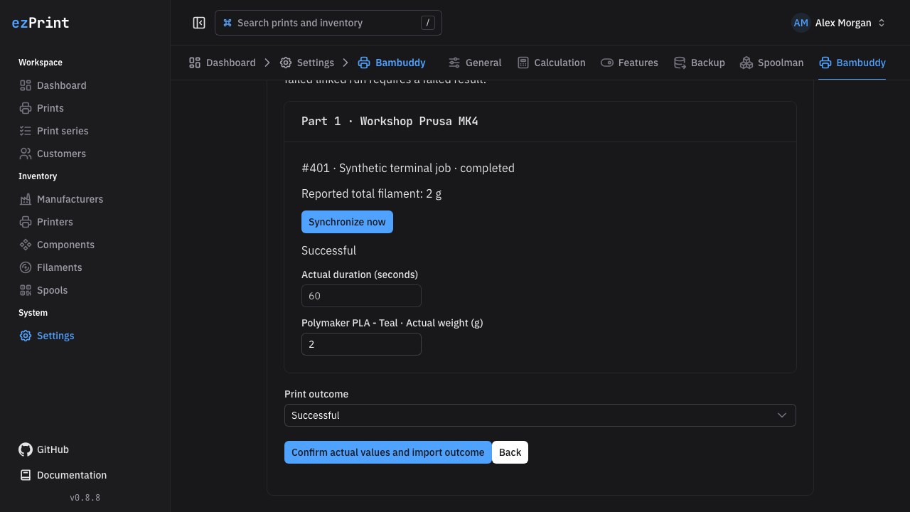The width and height of the screenshot is (910, 512).
Task: Click the Part 1 · Workshop Prusa MK4 heading
Action: (390, 121)
